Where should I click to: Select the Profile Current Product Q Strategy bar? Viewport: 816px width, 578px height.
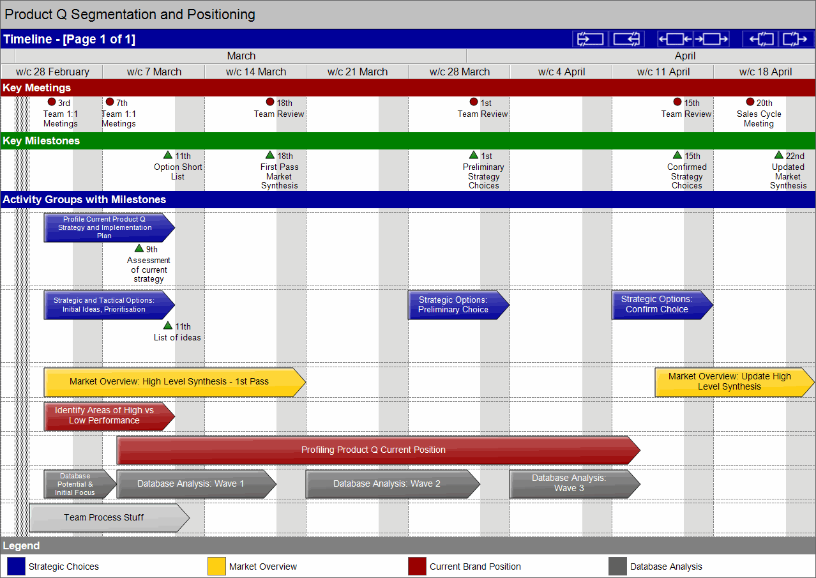tap(109, 228)
